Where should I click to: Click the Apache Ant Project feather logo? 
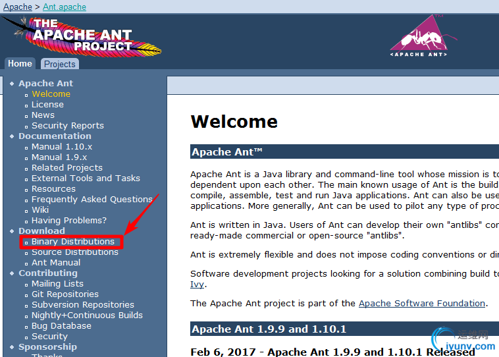point(82,37)
